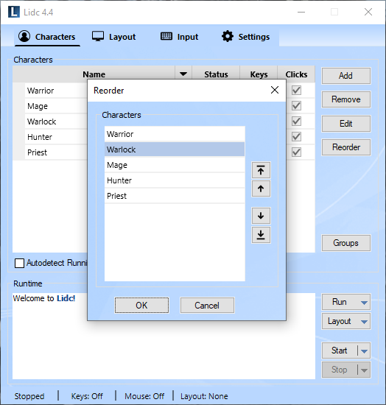Toggle the Clicks checkbox for Priest

coord(296,152)
